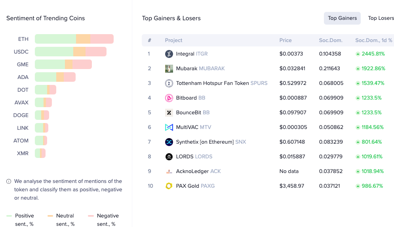Click the PAX Gold logo
Screen dimensions: 394x227
point(169,186)
